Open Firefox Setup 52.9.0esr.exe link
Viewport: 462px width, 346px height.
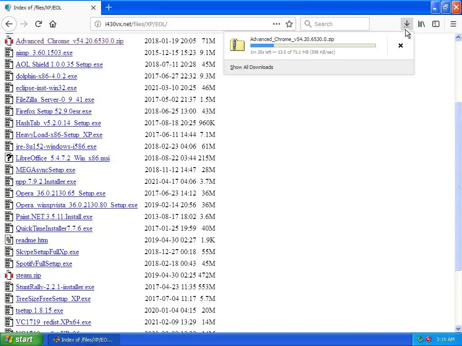coord(54,111)
